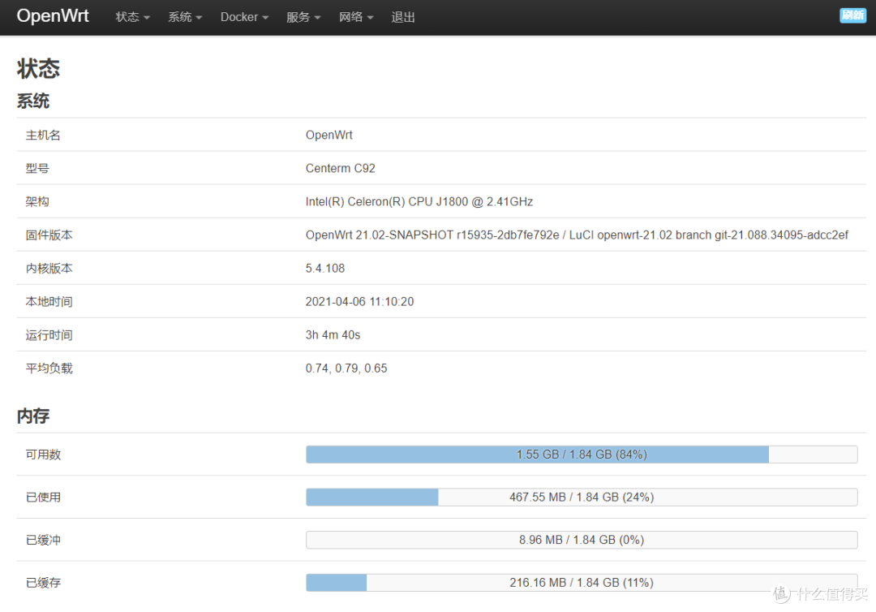
Task: Expand the Docker dropdown menu
Action: click(243, 17)
